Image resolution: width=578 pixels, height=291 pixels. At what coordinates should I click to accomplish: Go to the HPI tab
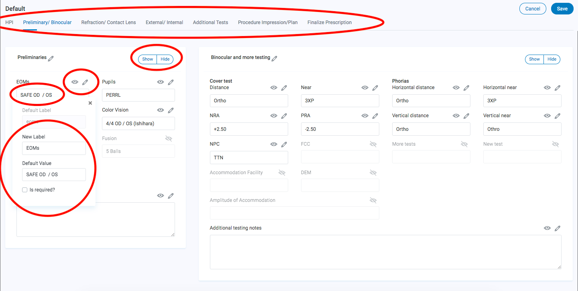[x=9, y=22]
